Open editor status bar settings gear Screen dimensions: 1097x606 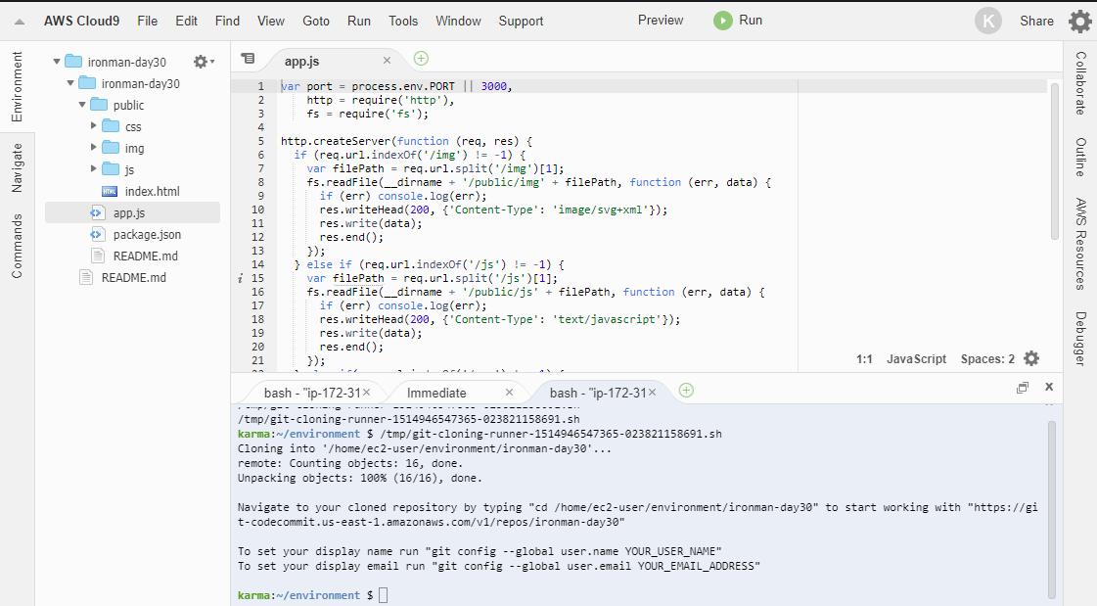coord(1031,359)
